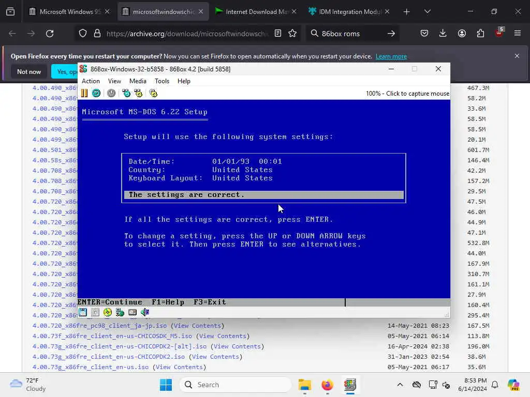The image size is (530, 397).
Task: Click the CD-ROM drive status icon
Action: [108, 312]
